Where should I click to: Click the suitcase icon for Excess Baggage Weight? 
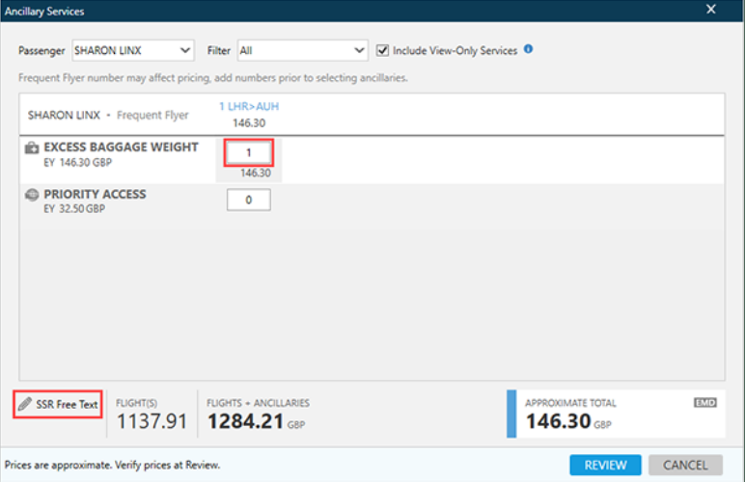point(31,147)
